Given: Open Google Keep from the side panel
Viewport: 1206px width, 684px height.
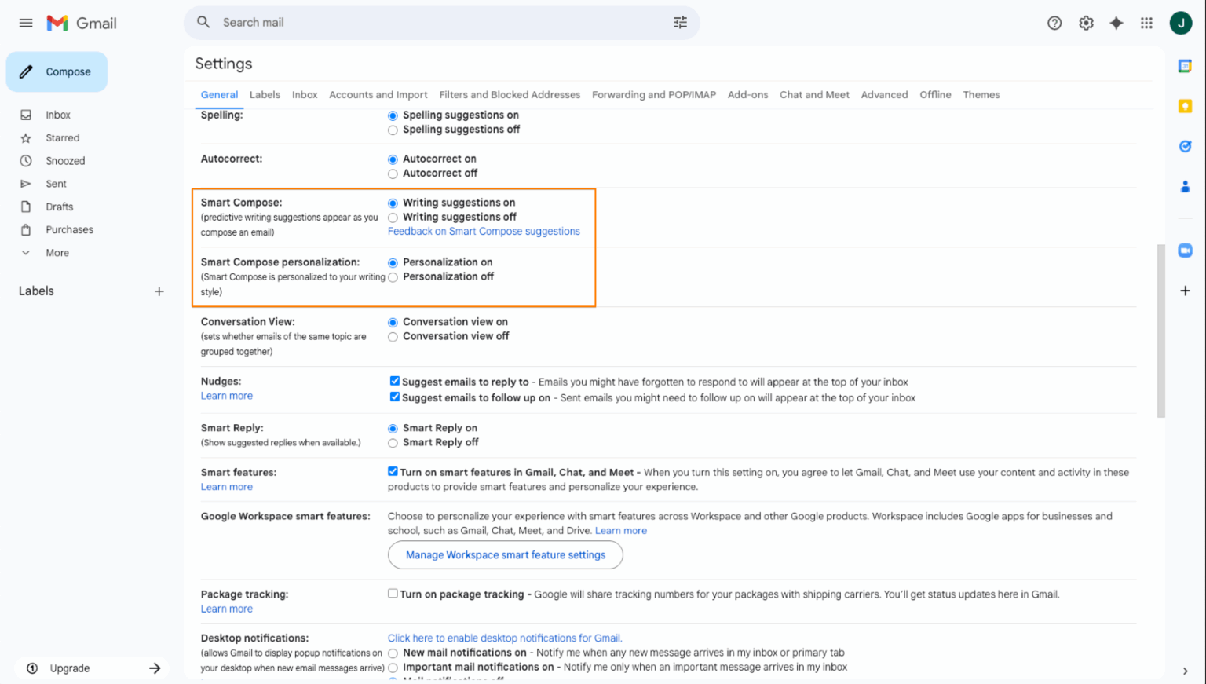Looking at the screenshot, I should 1185,105.
